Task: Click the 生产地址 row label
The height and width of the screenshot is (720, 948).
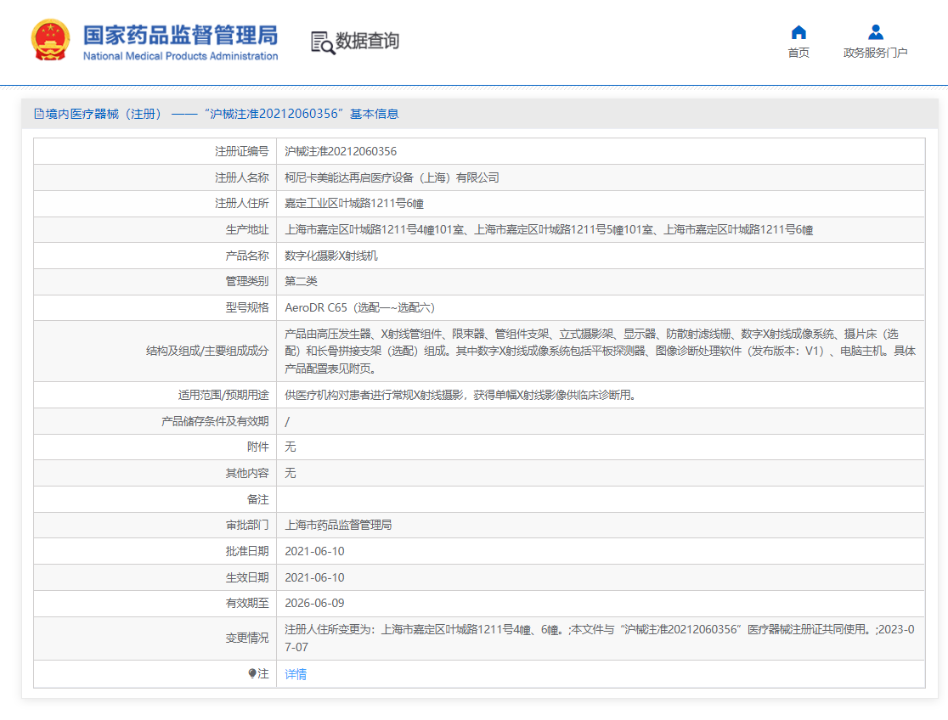Action: pos(247,230)
